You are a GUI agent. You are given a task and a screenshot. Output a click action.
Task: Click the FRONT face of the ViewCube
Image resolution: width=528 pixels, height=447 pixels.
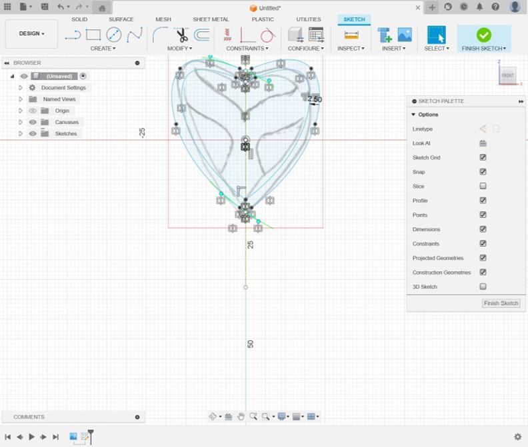pyautogui.click(x=507, y=76)
